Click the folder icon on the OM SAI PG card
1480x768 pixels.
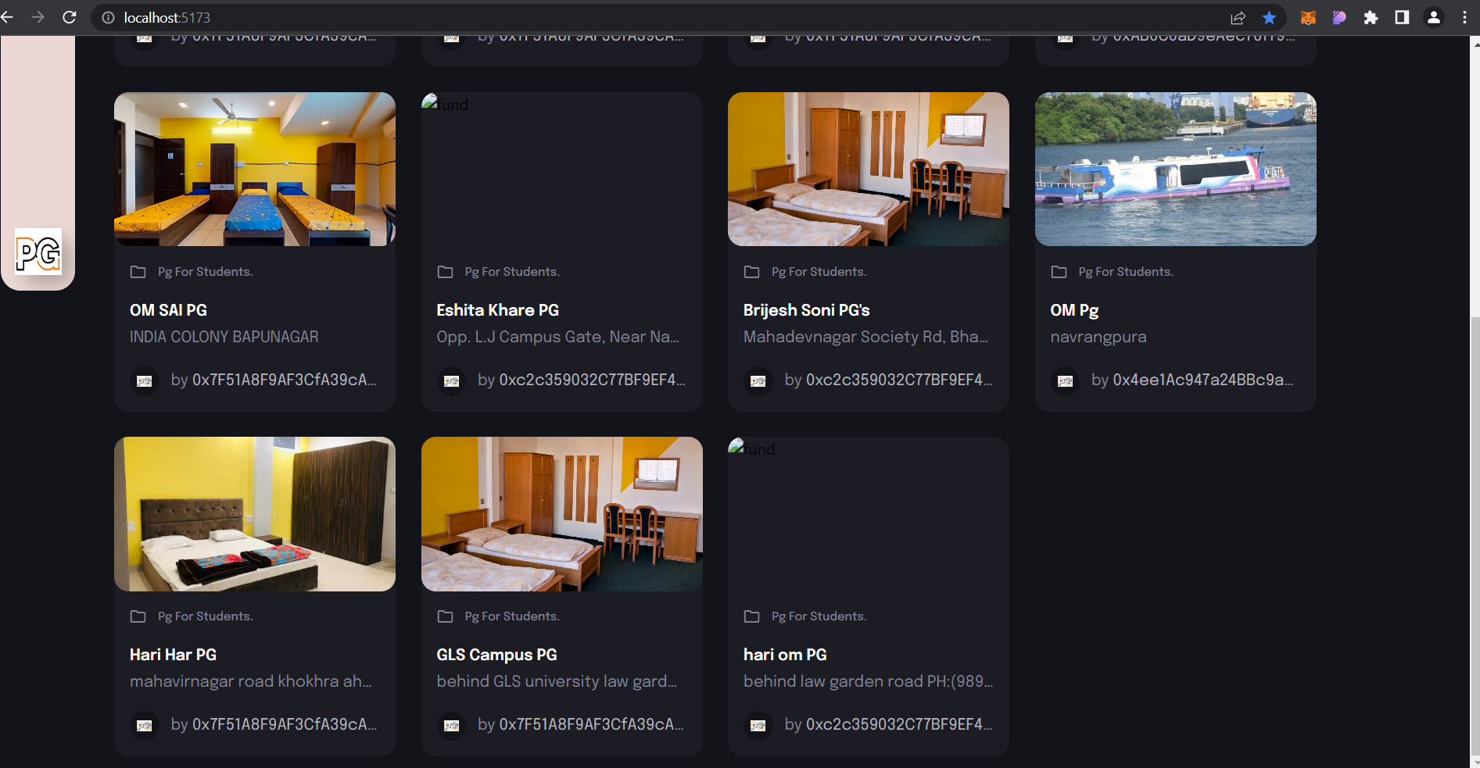pos(138,272)
